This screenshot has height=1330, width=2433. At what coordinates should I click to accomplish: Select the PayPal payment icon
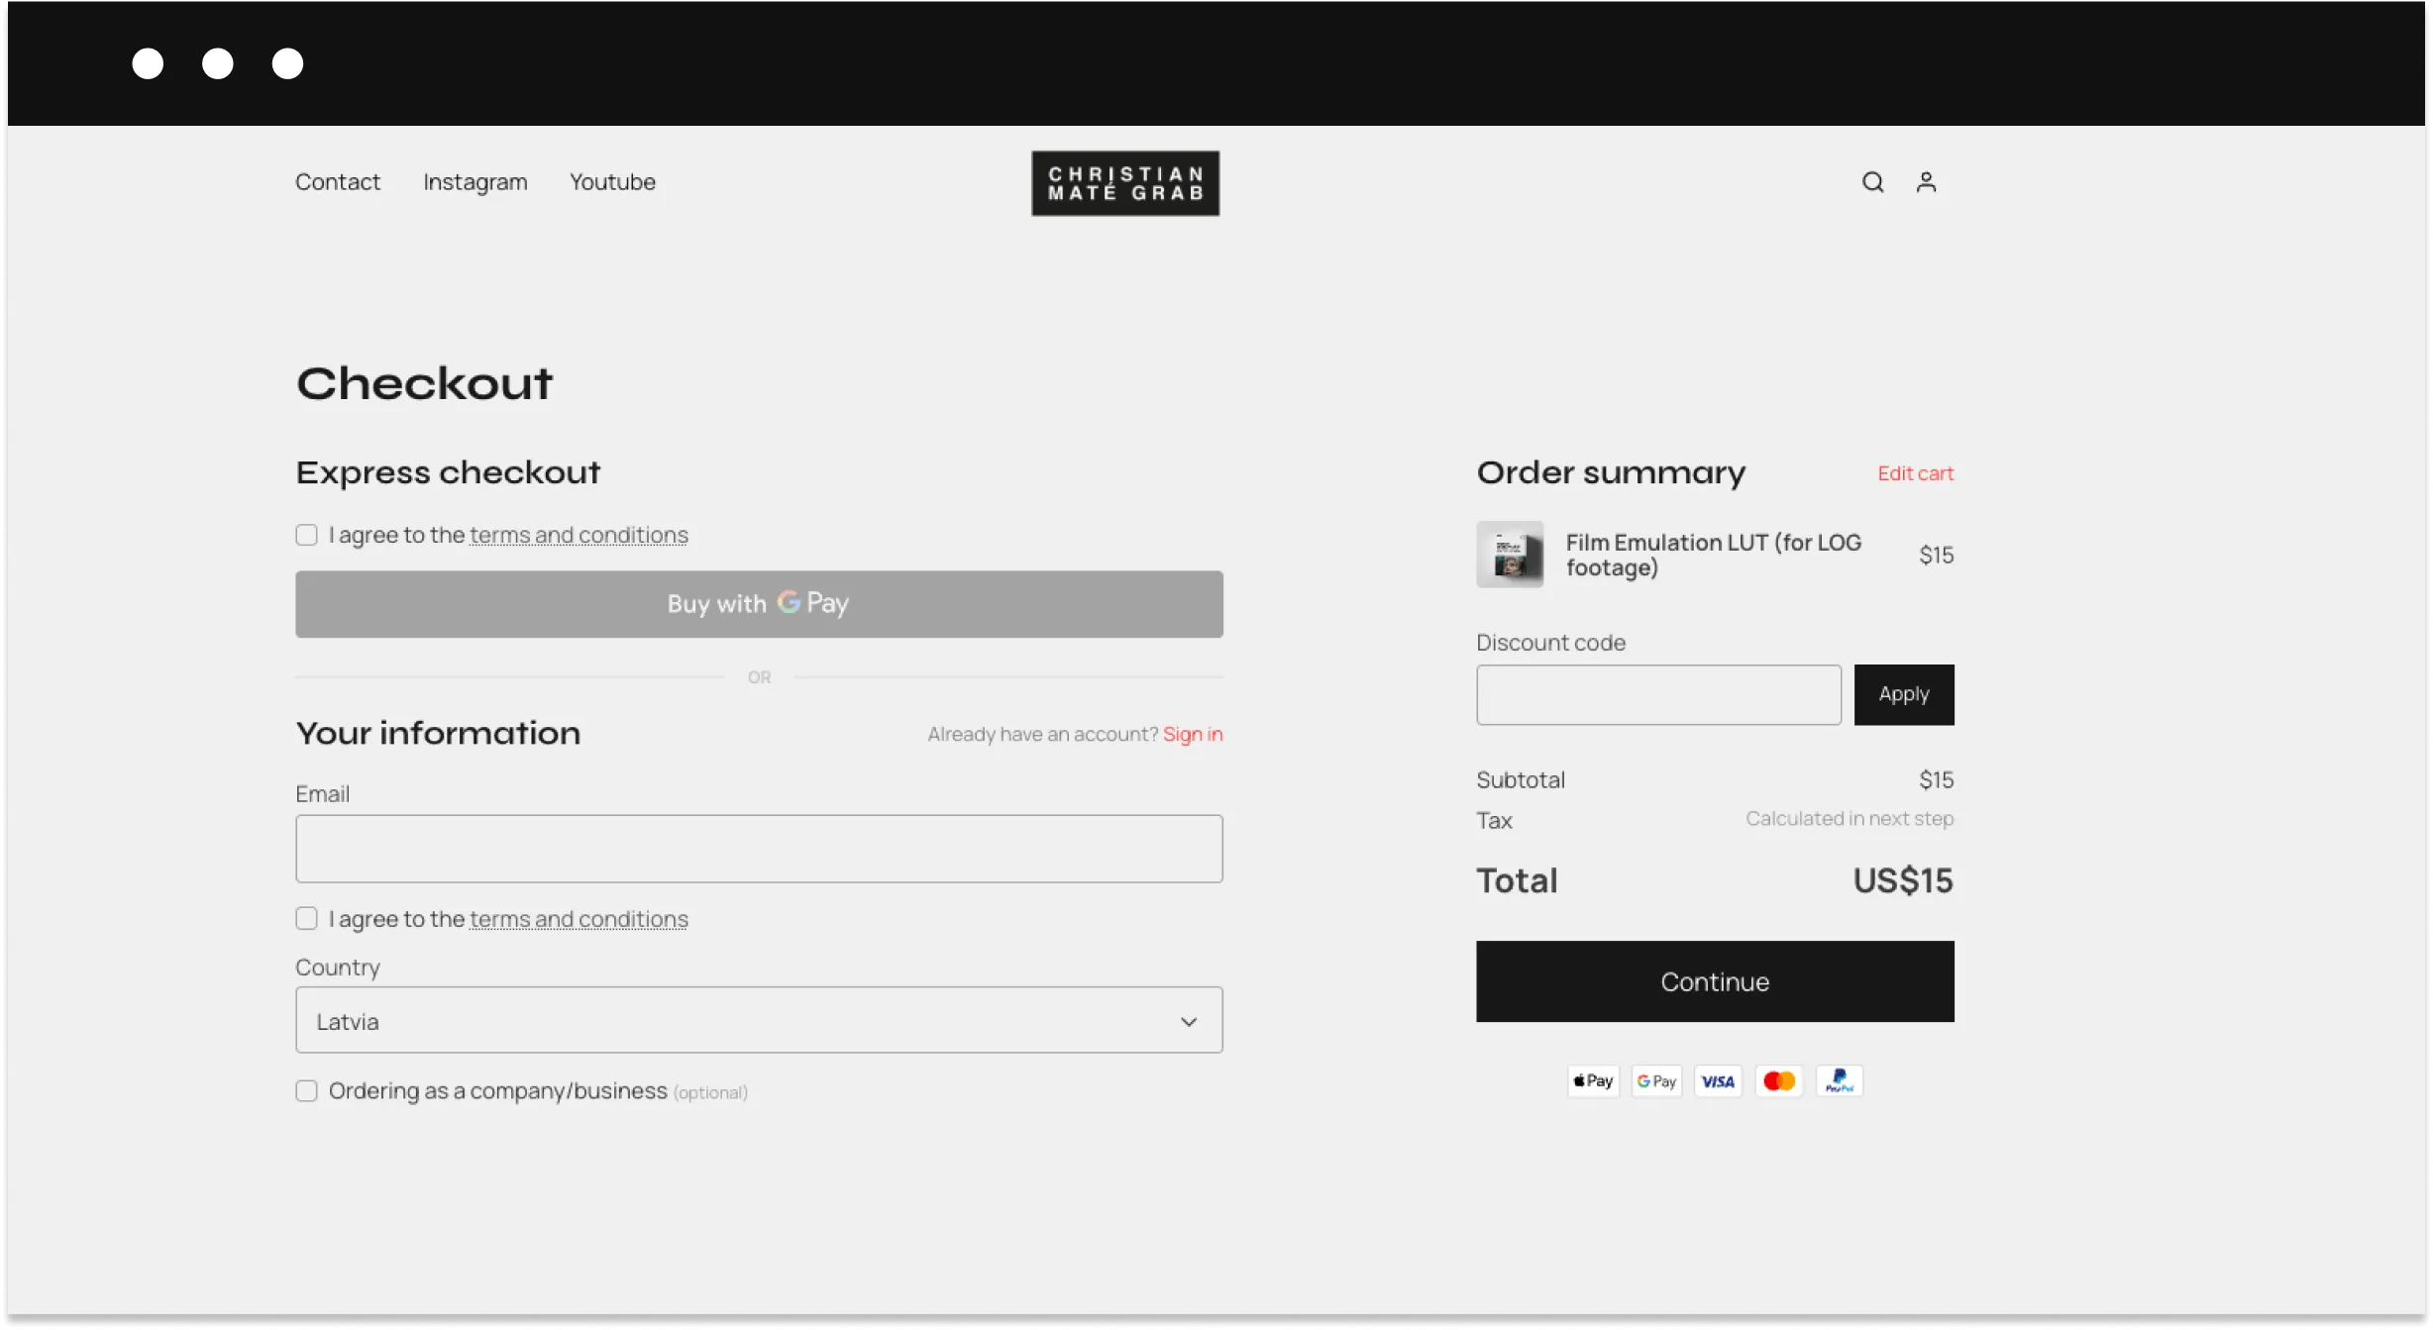coord(1840,1080)
